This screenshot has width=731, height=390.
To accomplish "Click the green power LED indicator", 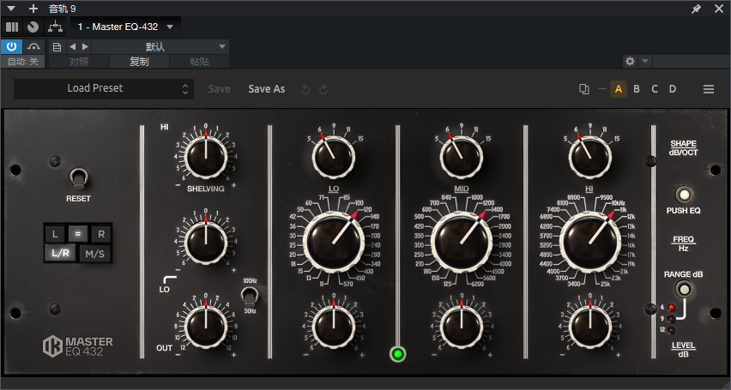I will click(397, 354).
